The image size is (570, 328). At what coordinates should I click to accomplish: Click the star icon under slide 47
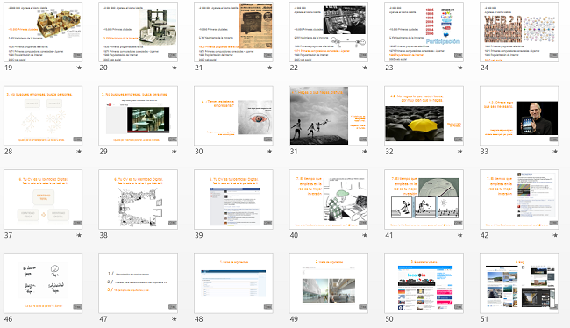(175, 319)
